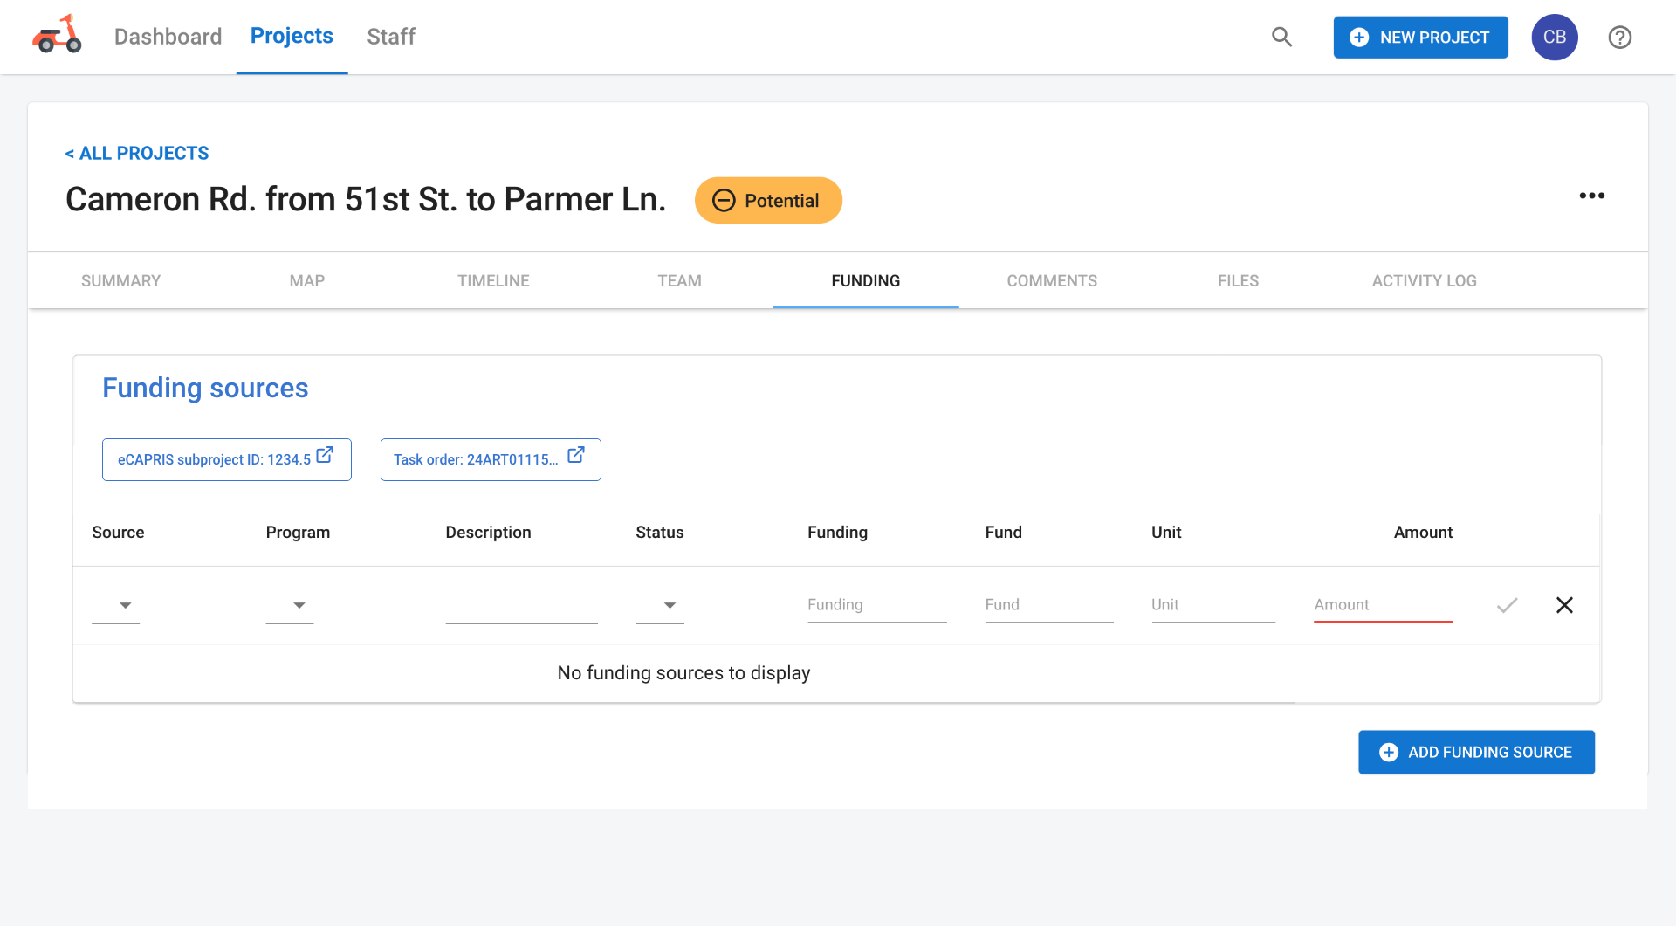This screenshot has height=943, width=1676.
Task: Click the Add Funding Source button
Action: (x=1476, y=752)
